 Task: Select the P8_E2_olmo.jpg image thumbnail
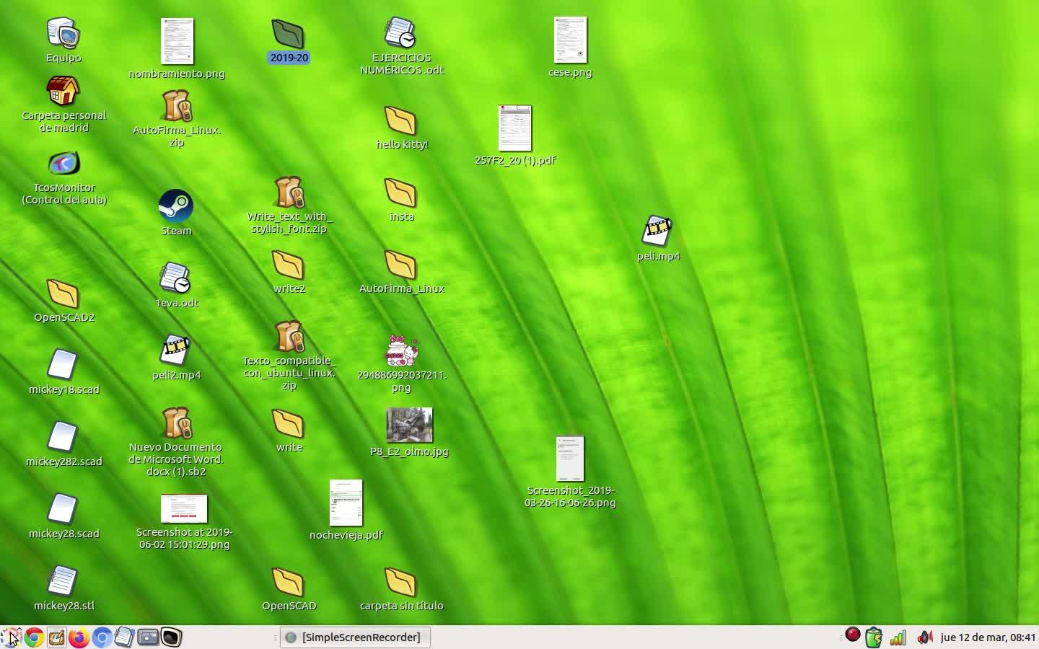(409, 425)
